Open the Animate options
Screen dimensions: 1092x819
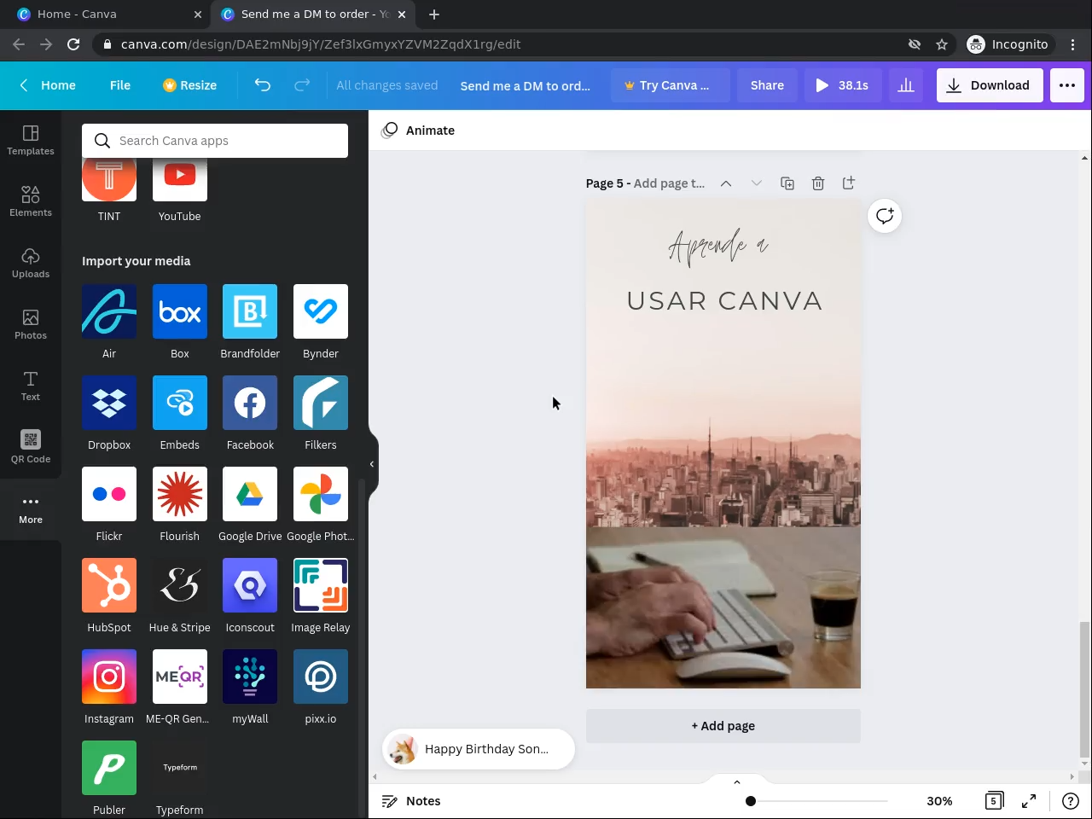click(418, 131)
